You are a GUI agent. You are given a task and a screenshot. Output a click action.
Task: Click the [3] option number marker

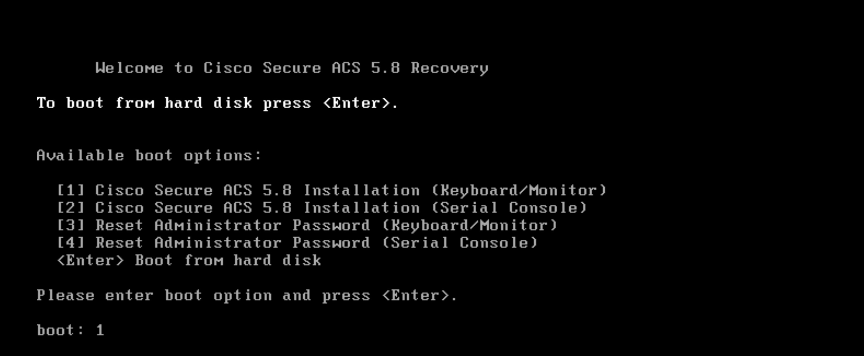coord(71,225)
